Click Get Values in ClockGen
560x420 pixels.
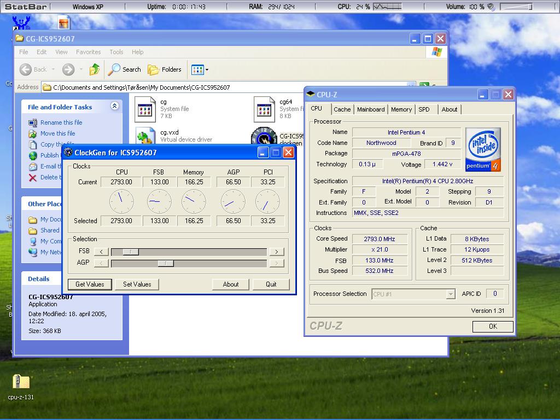(x=90, y=284)
